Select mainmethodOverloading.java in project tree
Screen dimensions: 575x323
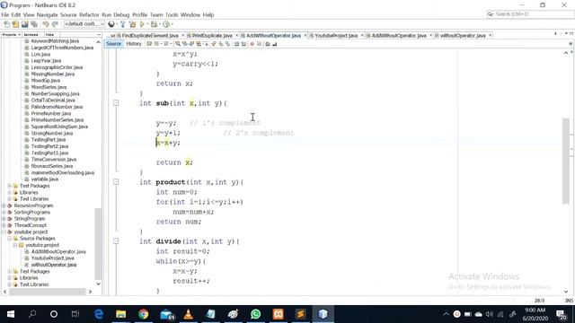point(63,172)
